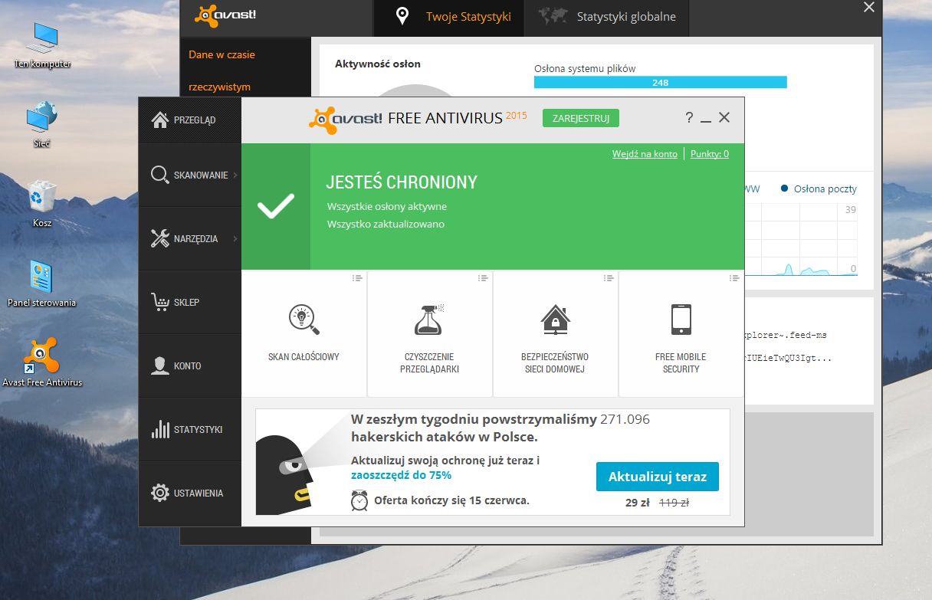Click the alarm clock icon in offer
932x600 pixels.
click(359, 500)
